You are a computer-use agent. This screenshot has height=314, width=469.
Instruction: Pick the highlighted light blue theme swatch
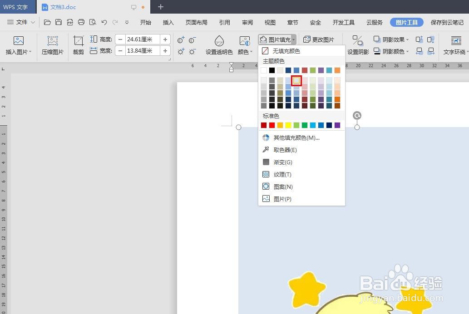[x=296, y=80]
